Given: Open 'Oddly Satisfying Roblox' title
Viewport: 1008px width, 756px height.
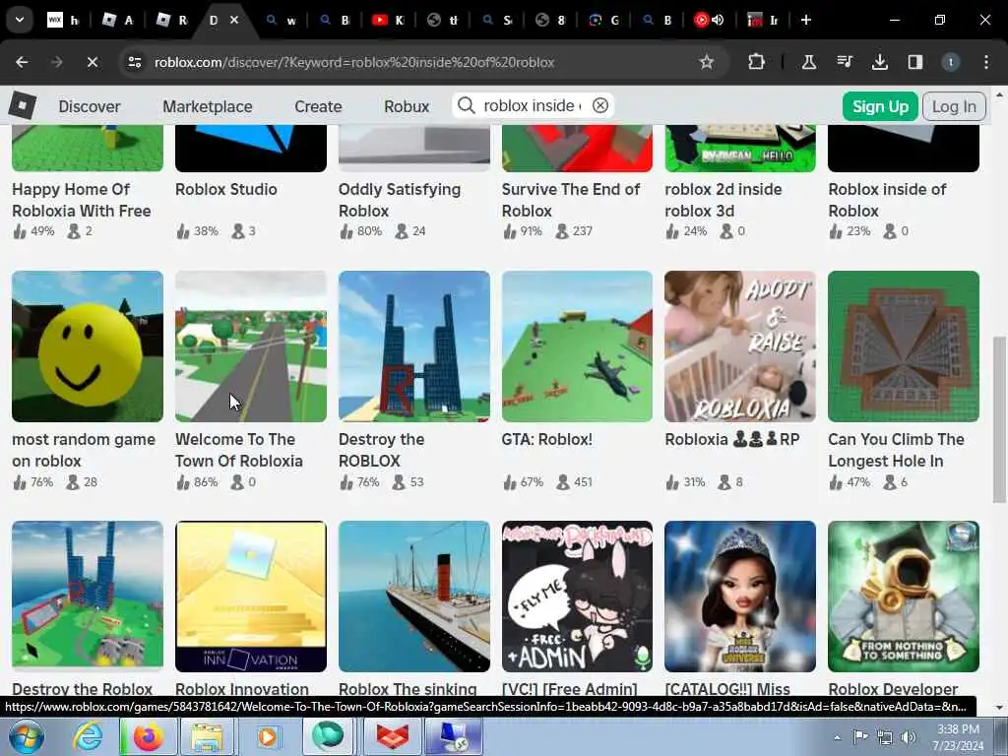Looking at the screenshot, I should click(400, 199).
